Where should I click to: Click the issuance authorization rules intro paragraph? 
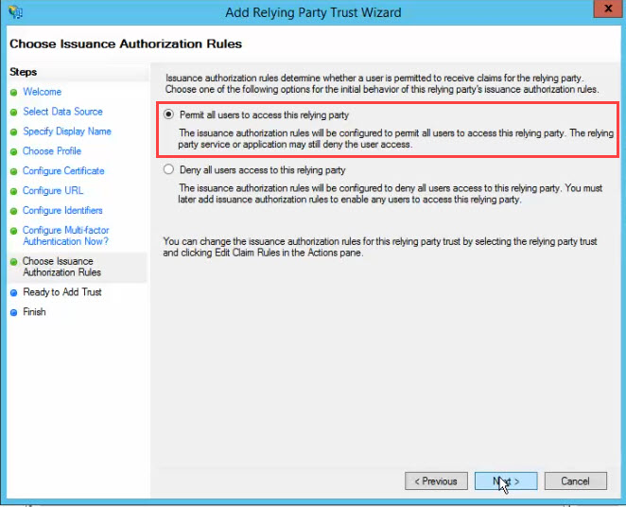click(382, 83)
